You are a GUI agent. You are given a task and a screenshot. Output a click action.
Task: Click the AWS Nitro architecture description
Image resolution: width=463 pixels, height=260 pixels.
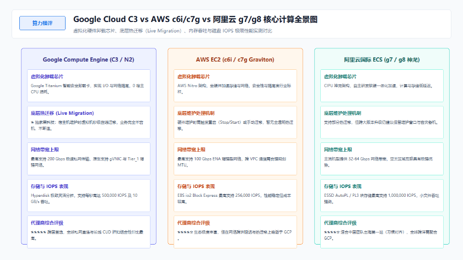(234, 88)
